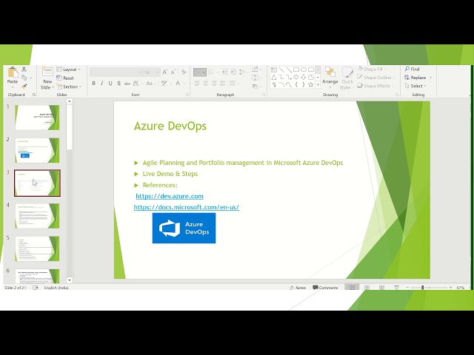The width and height of the screenshot is (474, 355).
Task: Open the Quick Styles gallery
Action: pyautogui.click(x=347, y=78)
